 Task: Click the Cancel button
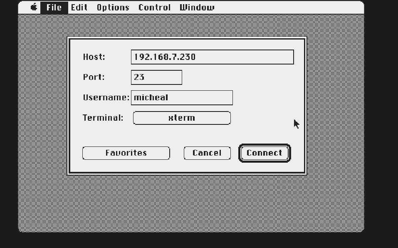click(207, 153)
